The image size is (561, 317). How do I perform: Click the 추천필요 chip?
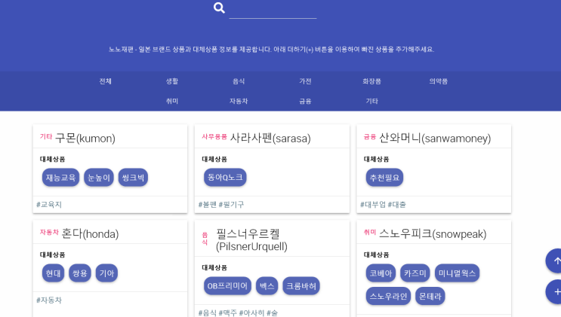[x=384, y=178]
